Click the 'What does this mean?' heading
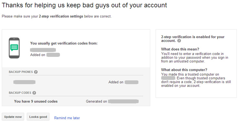The width and height of the screenshot is (239, 122). point(180,49)
